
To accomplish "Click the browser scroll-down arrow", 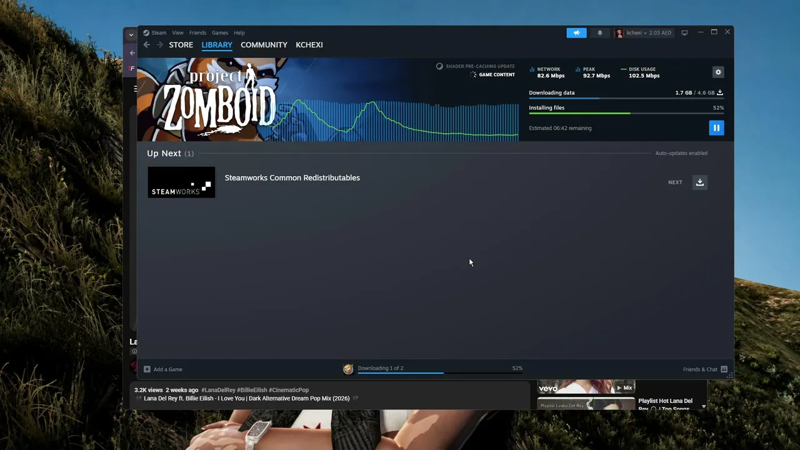I will point(704,406).
